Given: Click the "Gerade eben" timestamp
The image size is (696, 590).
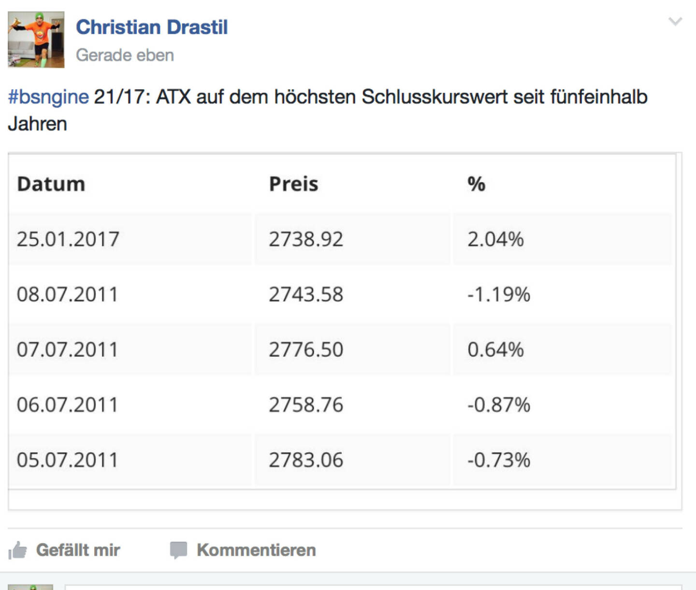Looking at the screenshot, I should click(x=125, y=55).
